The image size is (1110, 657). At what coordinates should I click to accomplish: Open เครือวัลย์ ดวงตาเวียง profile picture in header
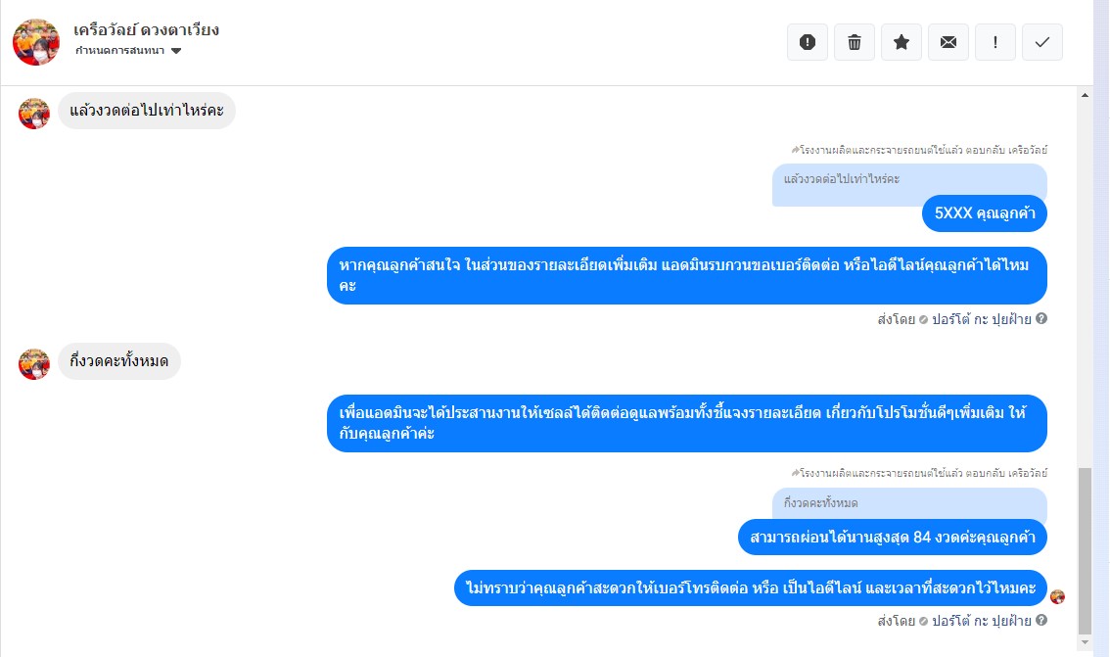pos(36,42)
